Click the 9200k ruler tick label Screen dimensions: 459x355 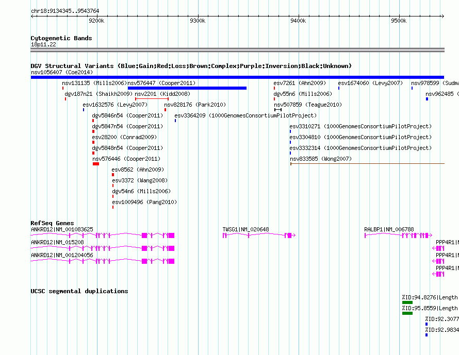click(x=96, y=21)
